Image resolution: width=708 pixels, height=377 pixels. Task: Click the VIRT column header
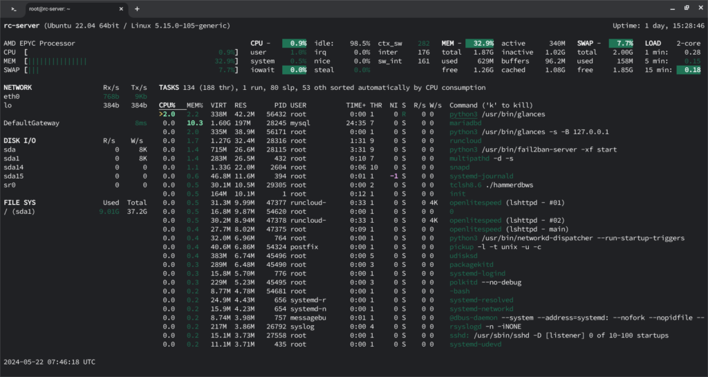[218, 106]
